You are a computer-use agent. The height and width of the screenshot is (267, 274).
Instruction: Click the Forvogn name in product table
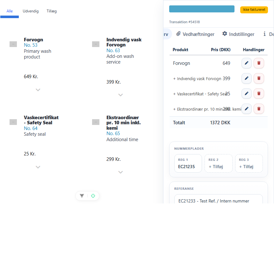click(x=181, y=63)
